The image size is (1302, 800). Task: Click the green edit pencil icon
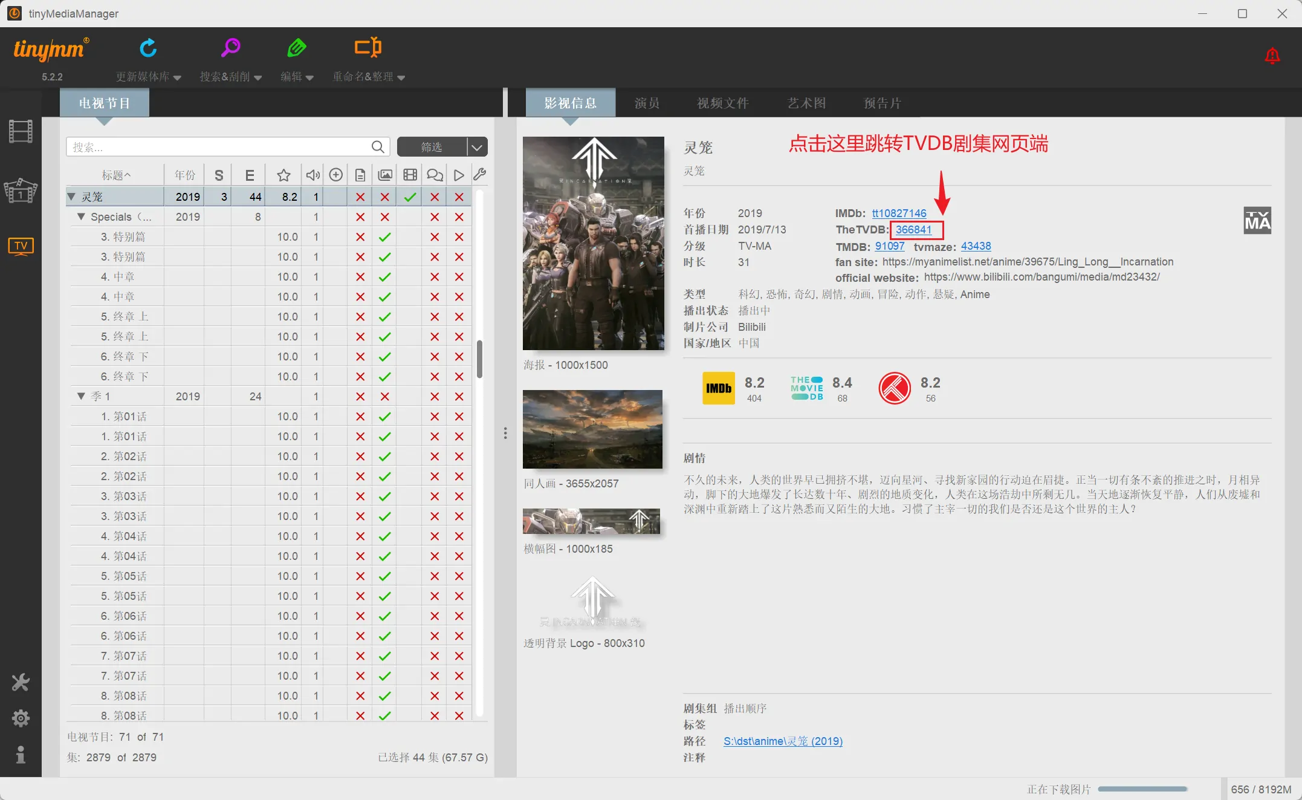pyautogui.click(x=296, y=48)
